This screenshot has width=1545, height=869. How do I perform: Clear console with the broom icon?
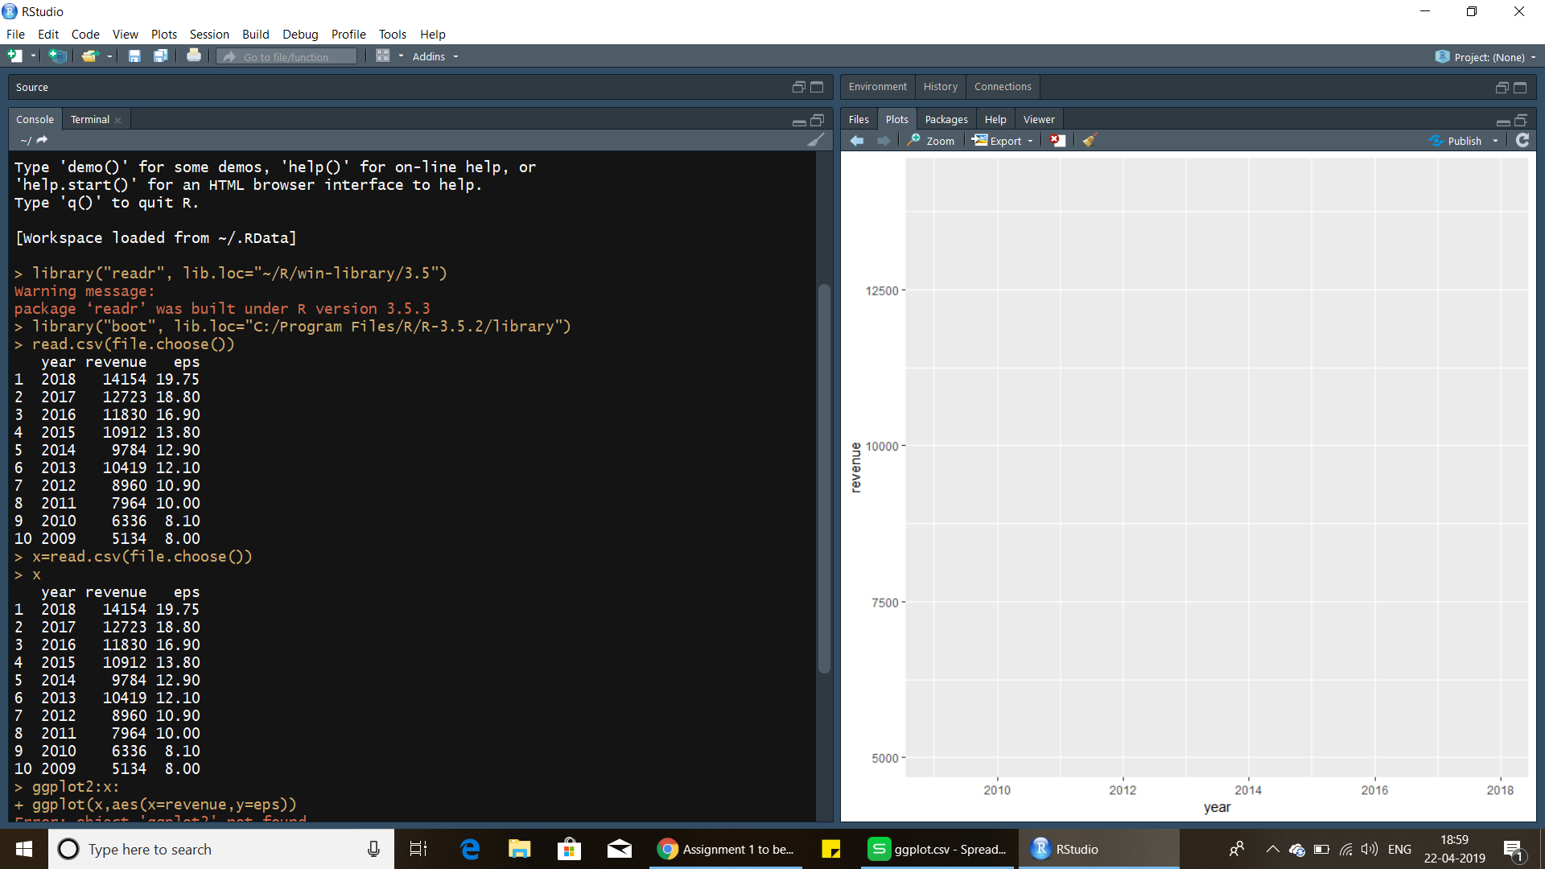pyautogui.click(x=815, y=140)
